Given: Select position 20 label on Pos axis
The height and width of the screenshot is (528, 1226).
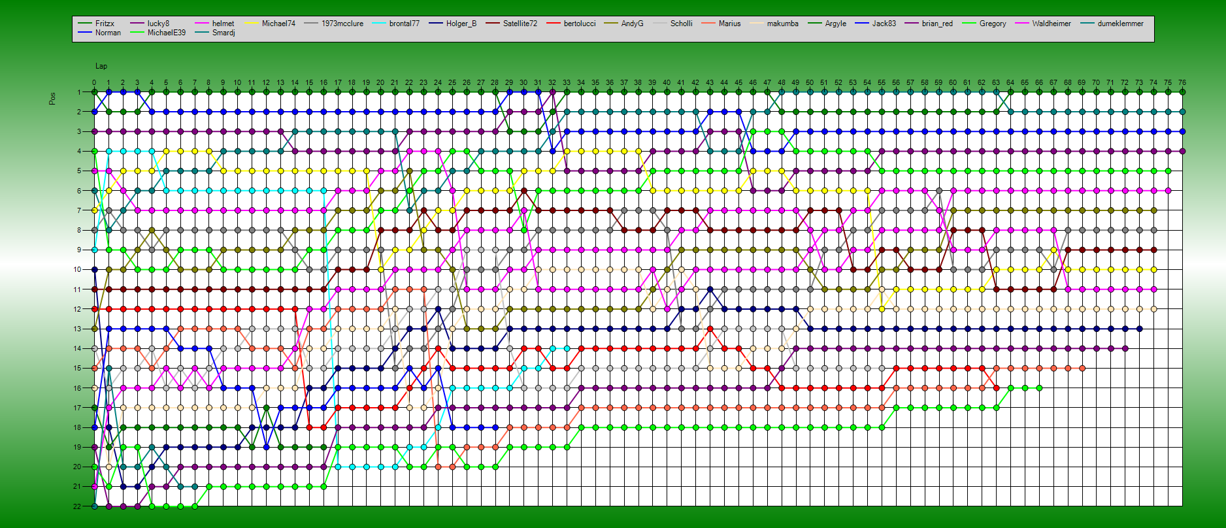Looking at the screenshot, I should (x=77, y=467).
